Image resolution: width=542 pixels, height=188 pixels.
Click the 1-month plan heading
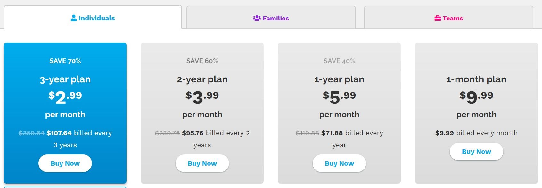pyautogui.click(x=476, y=79)
